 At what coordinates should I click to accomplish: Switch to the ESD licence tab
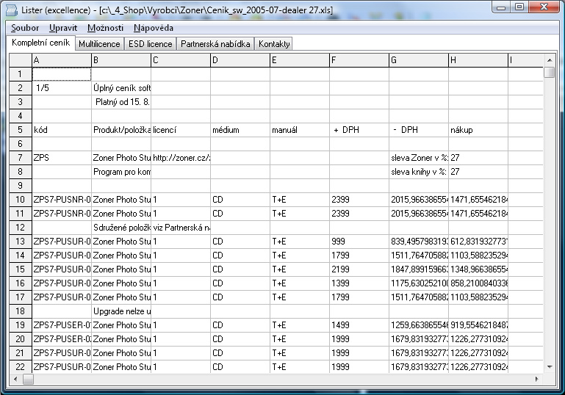pos(150,44)
